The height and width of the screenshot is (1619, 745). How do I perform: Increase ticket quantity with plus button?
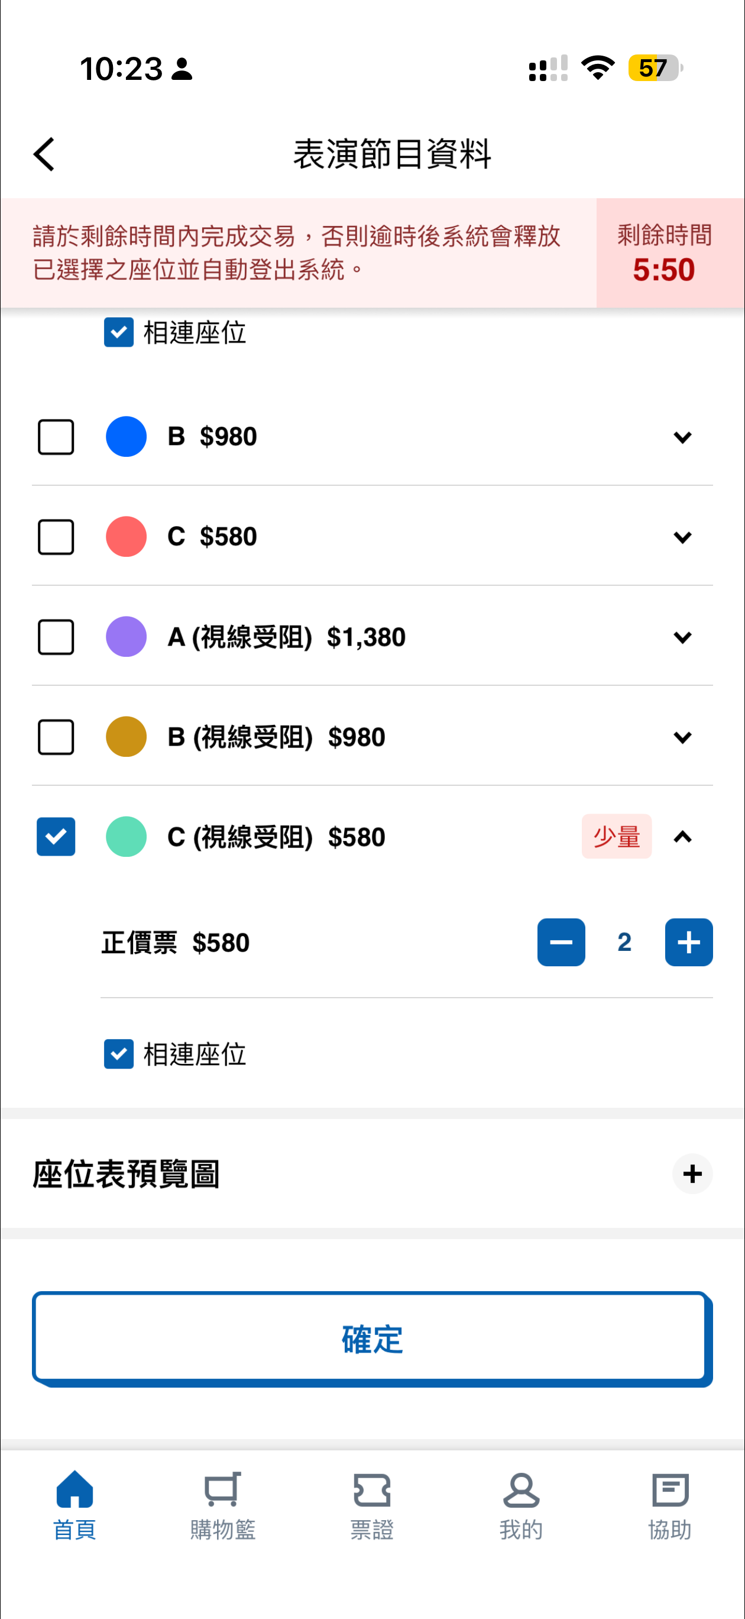688,942
